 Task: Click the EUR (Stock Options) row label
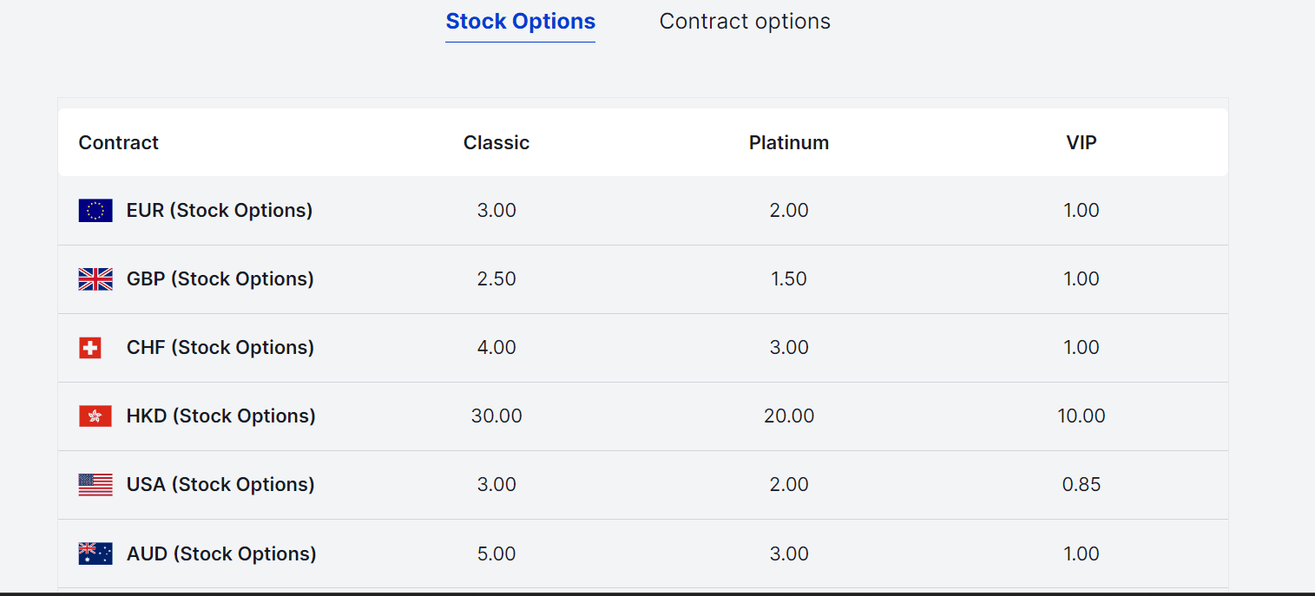(x=220, y=211)
